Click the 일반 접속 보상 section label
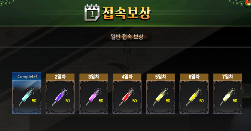The width and height of the screenshot is (251, 131). [x=127, y=37]
